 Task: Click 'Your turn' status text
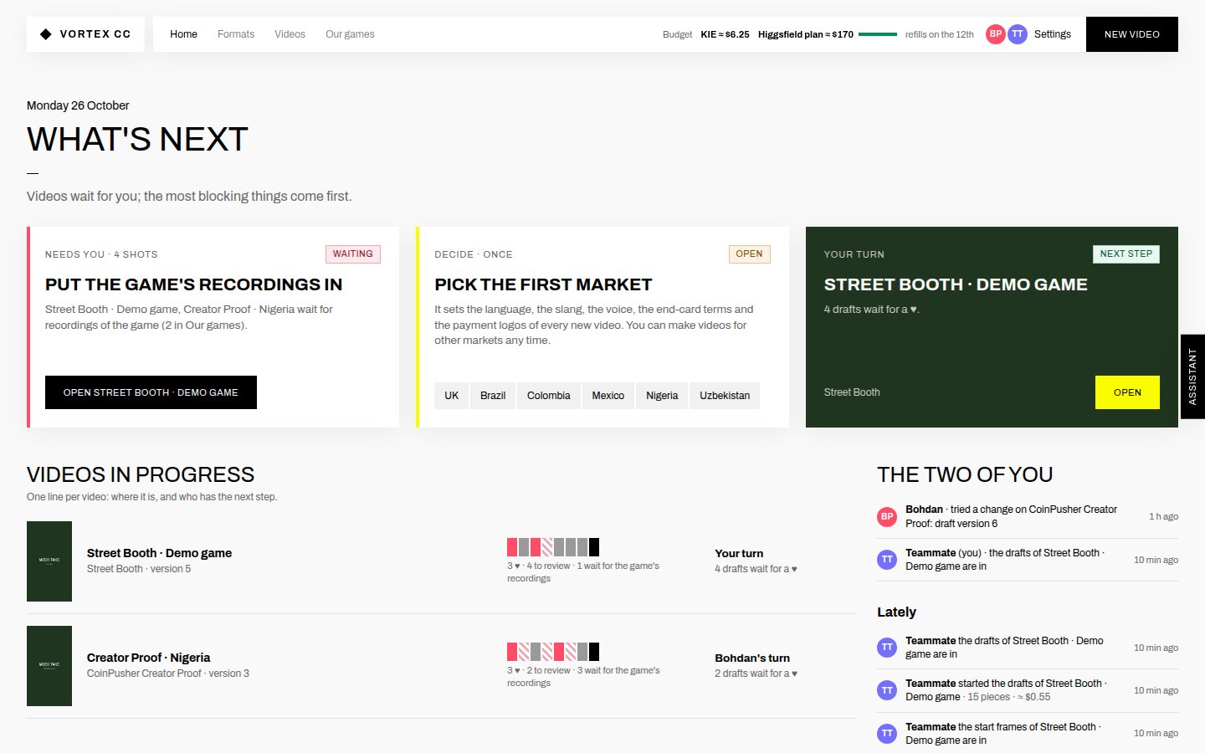pos(739,553)
